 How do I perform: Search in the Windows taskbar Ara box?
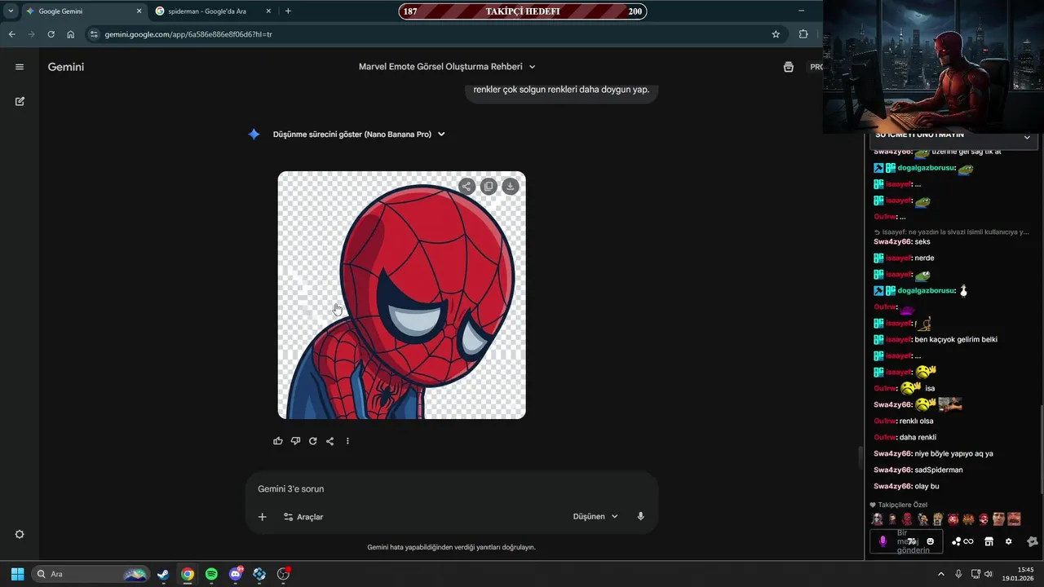point(90,574)
